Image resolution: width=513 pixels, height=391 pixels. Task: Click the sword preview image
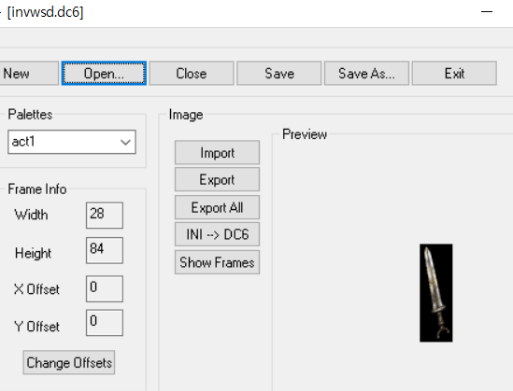click(x=436, y=293)
